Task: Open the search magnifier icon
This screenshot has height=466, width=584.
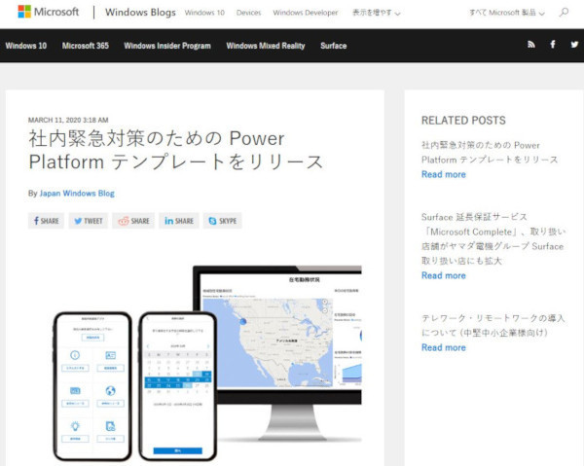Action: [564, 13]
